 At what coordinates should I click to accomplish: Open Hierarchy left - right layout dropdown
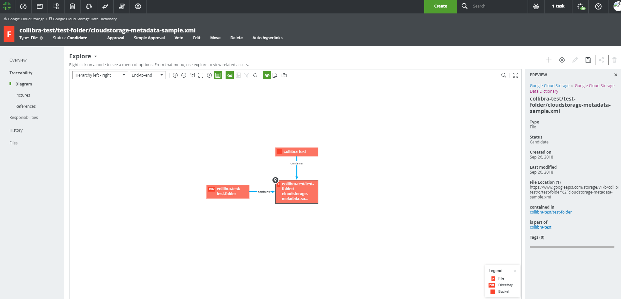point(100,75)
